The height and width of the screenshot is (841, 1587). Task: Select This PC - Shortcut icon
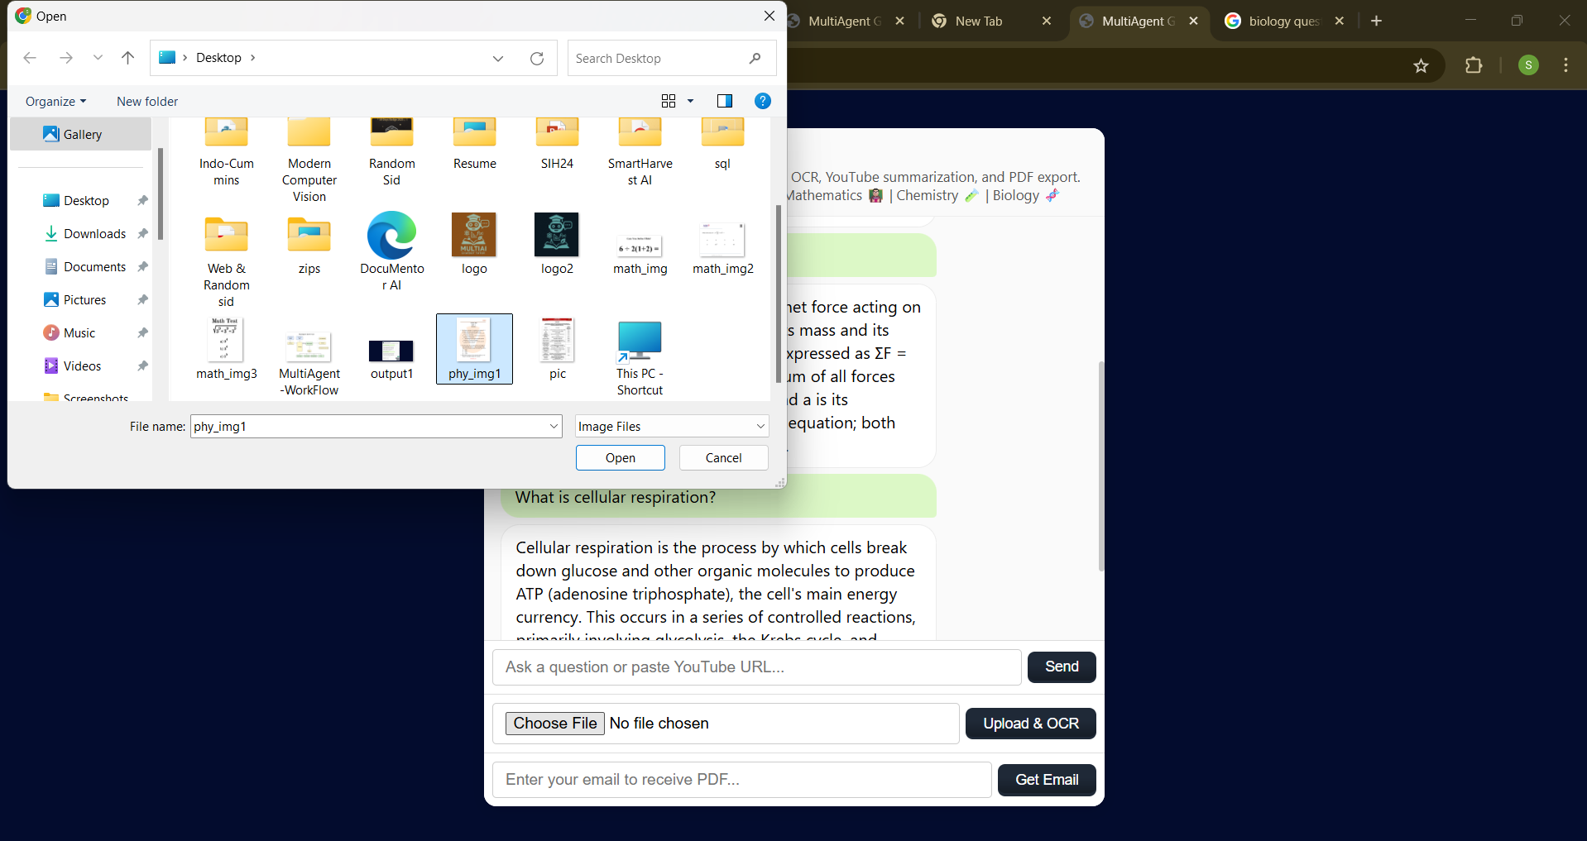tap(640, 357)
